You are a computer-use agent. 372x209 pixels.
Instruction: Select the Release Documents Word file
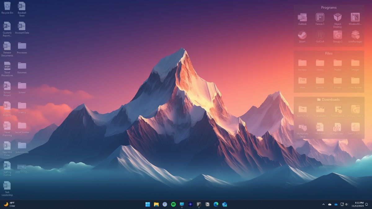(7, 49)
